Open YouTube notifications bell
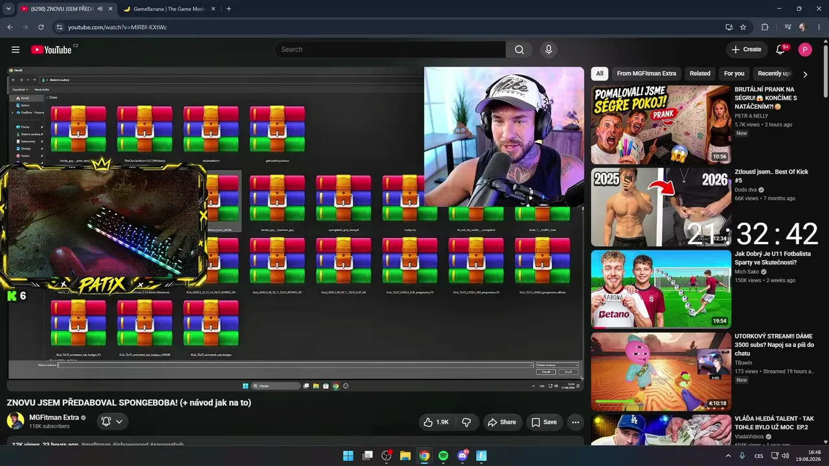The width and height of the screenshot is (829, 466). pyautogui.click(x=781, y=50)
